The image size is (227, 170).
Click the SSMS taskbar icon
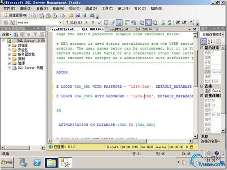click(65, 163)
